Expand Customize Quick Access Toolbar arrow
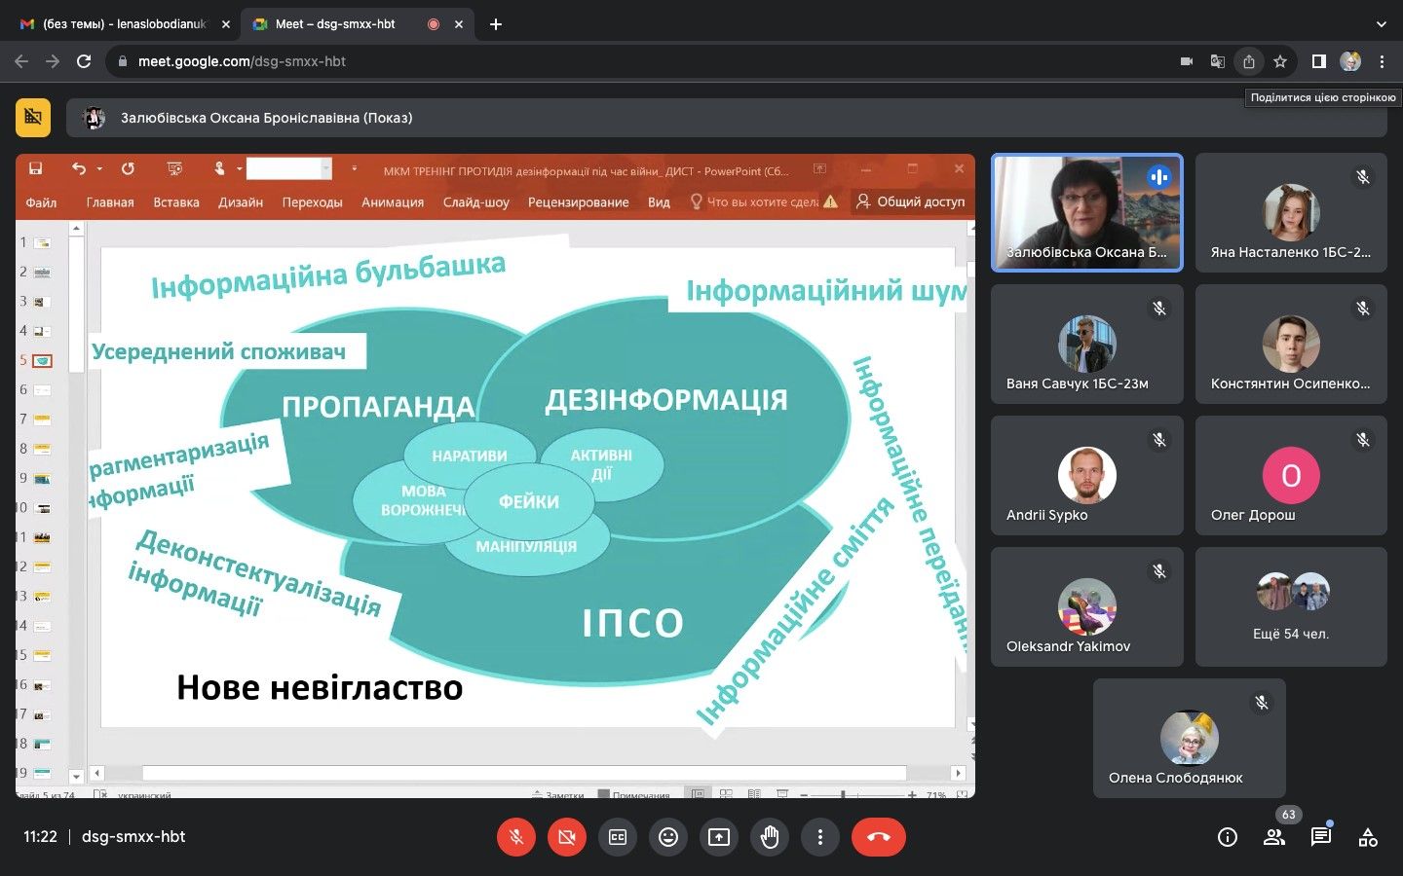The height and width of the screenshot is (876, 1403). pos(355,169)
